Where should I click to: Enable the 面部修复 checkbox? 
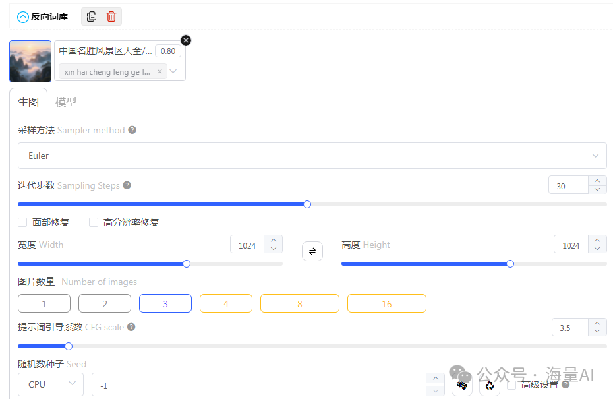click(22, 222)
